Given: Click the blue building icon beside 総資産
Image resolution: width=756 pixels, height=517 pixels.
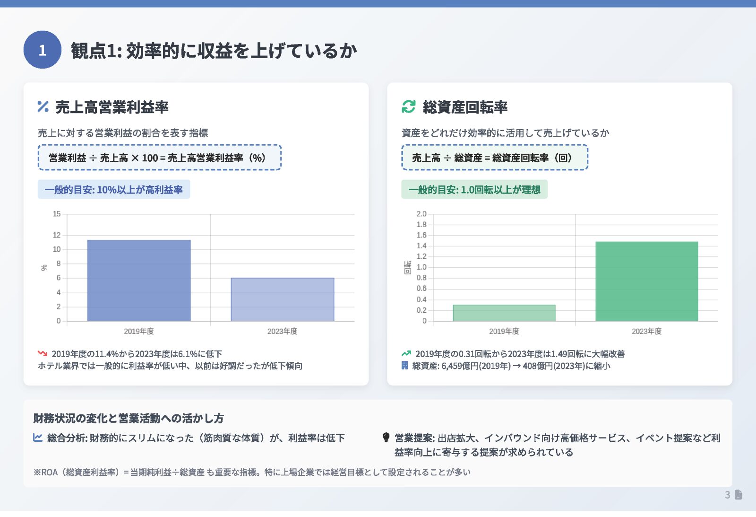Looking at the screenshot, I should [x=404, y=365].
